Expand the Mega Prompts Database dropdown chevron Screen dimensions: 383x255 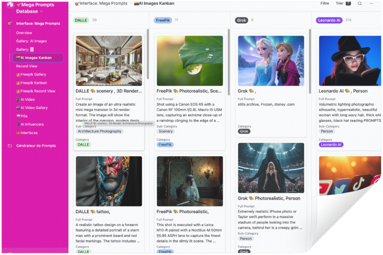click(x=41, y=11)
